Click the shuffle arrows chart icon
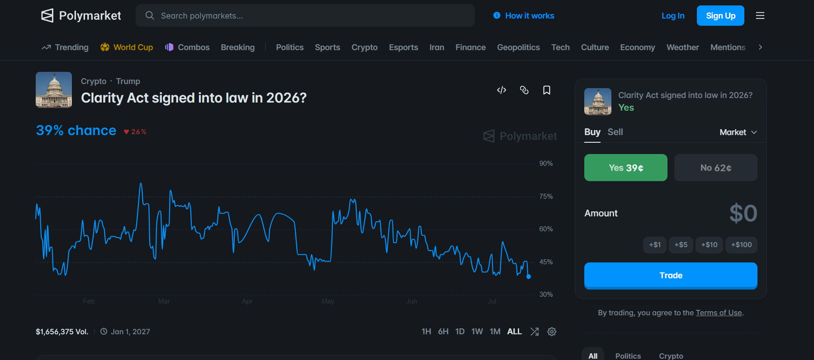Screen dimensions: 814x360 pos(535,332)
